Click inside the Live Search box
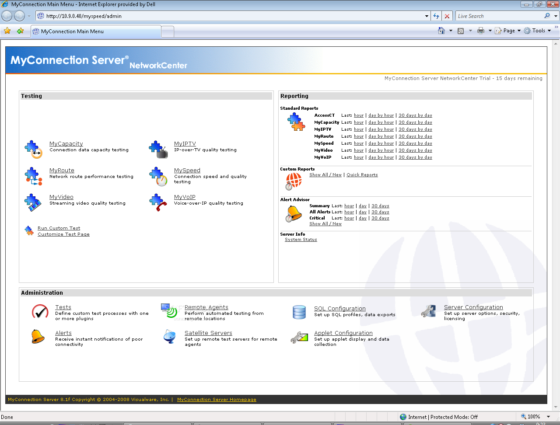This screenshot has height=425, width=560. [499, 16]
